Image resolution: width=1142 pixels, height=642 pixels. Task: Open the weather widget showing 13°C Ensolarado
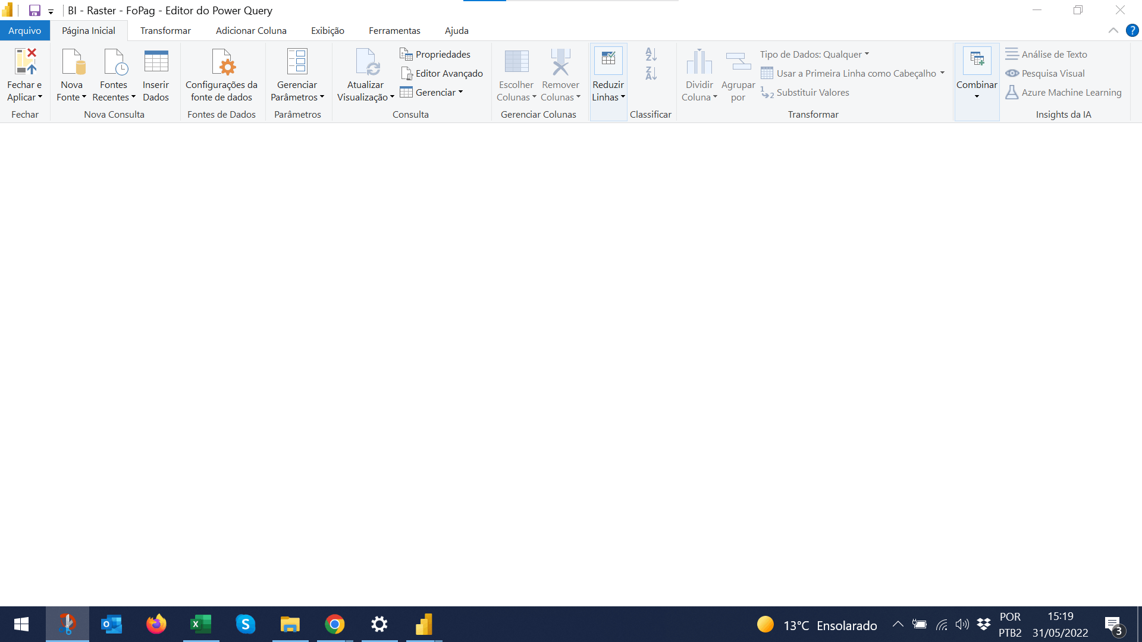coord(817,625)
